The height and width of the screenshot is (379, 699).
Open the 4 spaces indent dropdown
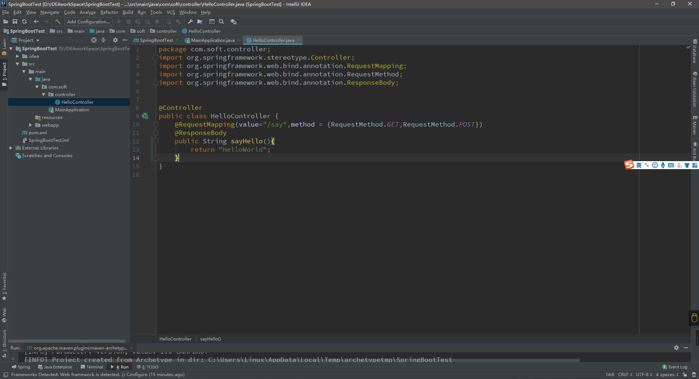pyautogui.click(x=667, y=375)
